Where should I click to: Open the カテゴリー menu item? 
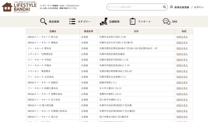pos(84,22)
